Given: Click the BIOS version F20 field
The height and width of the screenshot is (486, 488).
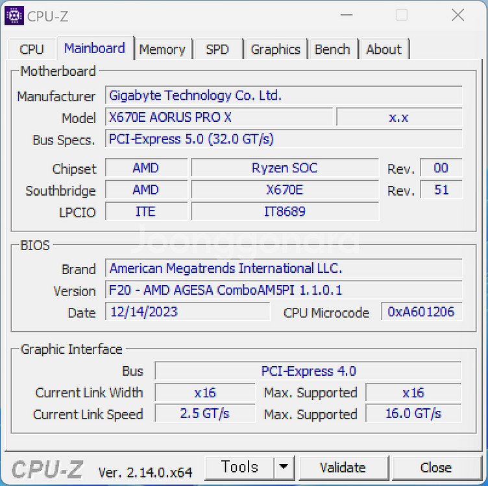Looking at the screenshot, I should (x=284, y=290).
